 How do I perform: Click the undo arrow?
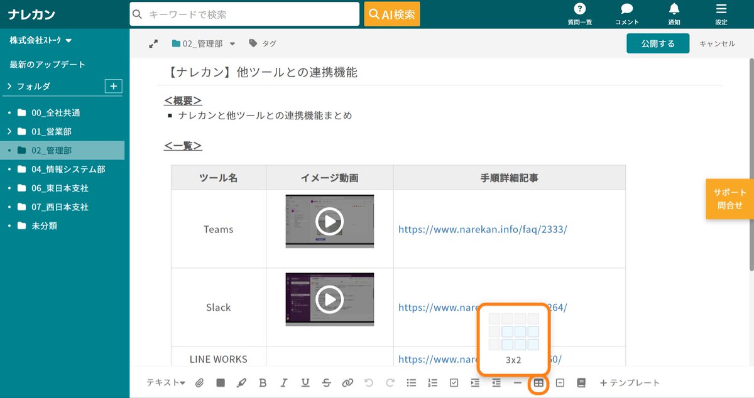pos(369,382)
